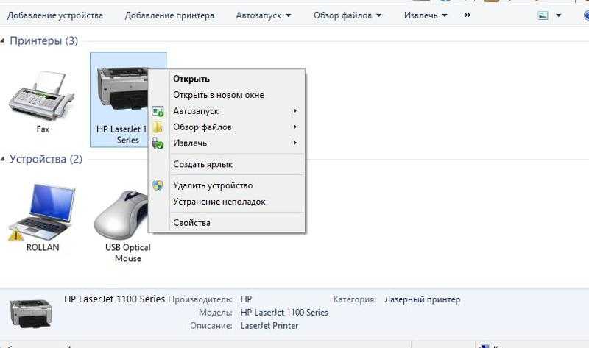This screenshot has width=589, height=348.
Task: Choose Устранение неполадок in context menu
Action: point(227,202)
